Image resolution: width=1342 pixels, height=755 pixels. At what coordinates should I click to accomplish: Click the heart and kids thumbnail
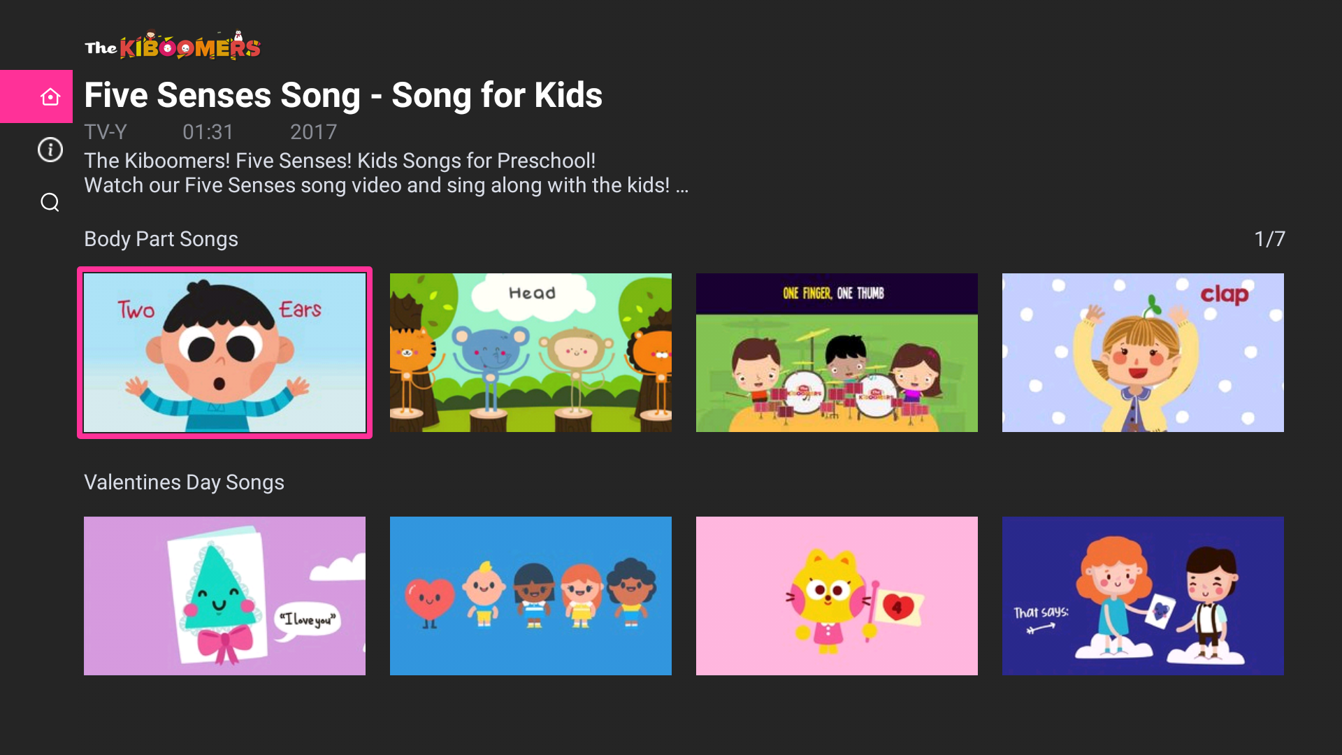[531, 596]
